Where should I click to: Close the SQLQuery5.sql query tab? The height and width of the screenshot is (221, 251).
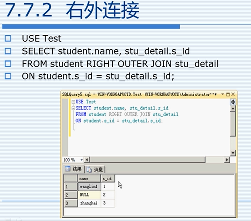[x=233, y=94]
